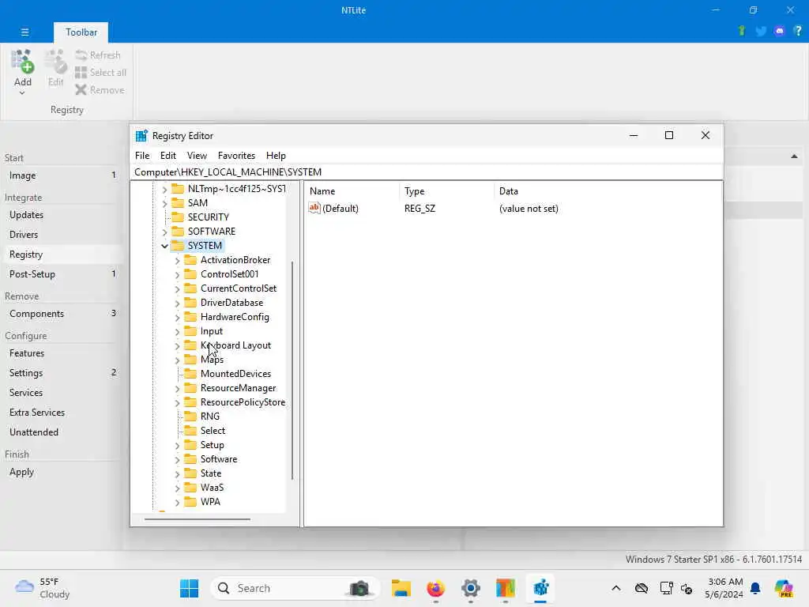This screenshot has height=607, width=809.
Task: Expand the CurrentControlSet key
Action: click(x=178, y=289)
